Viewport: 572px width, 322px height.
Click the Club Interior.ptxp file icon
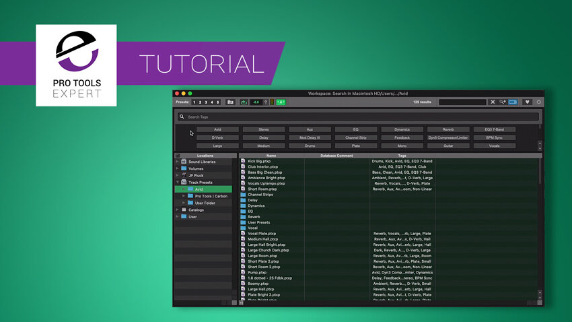pos(243,166)
